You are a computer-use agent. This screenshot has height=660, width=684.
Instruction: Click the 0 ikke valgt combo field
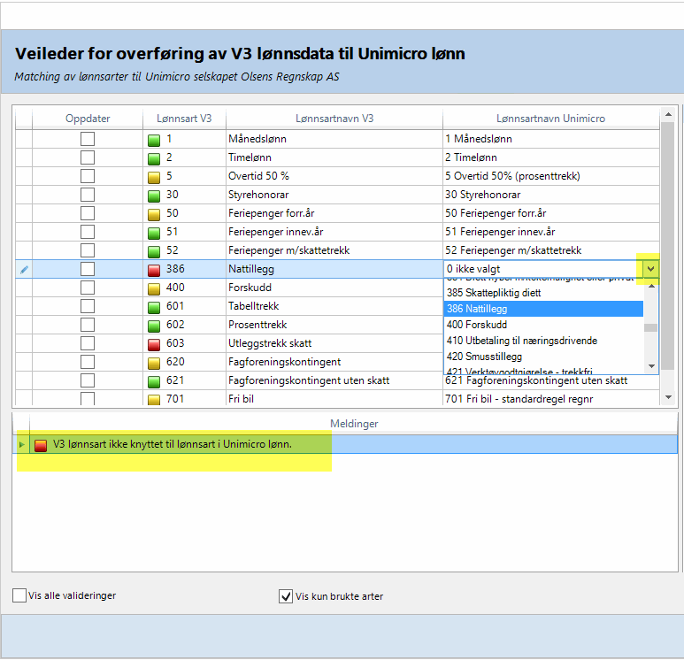tap(542, 269)
